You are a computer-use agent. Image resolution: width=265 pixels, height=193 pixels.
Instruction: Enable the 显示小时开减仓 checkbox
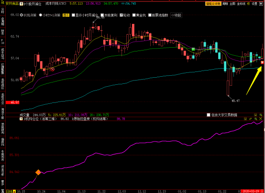[x=73, y=15]
